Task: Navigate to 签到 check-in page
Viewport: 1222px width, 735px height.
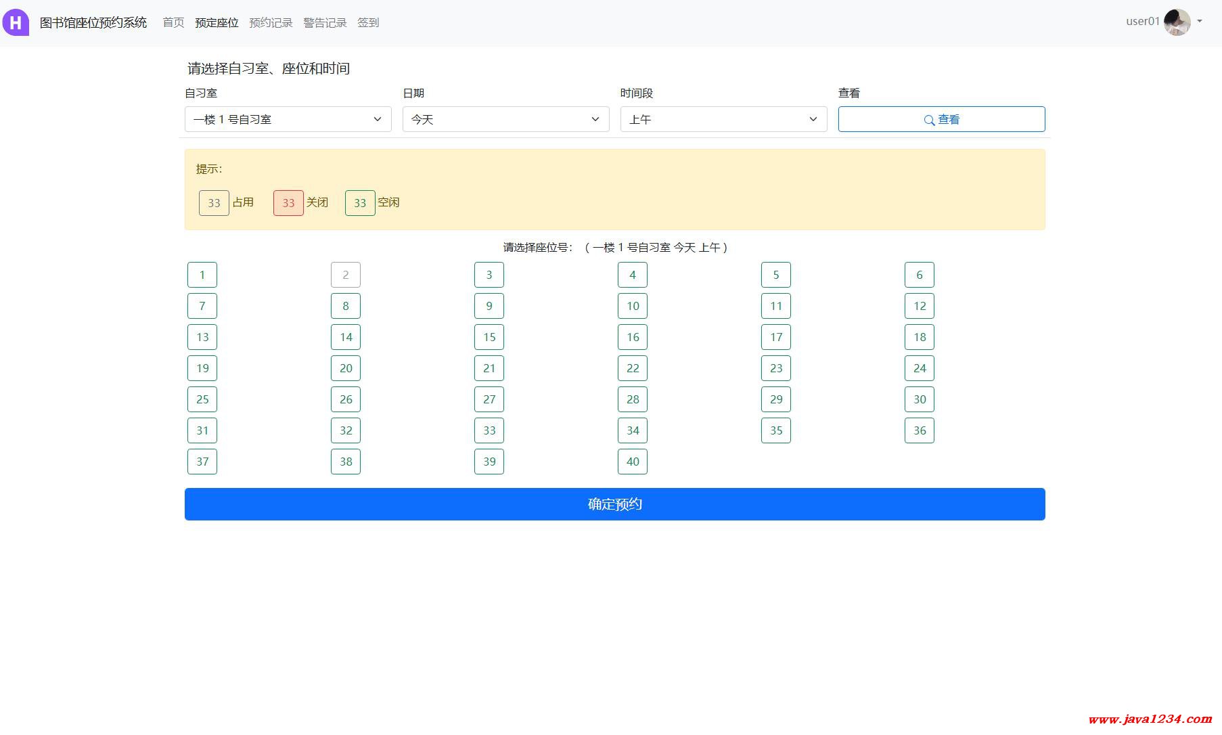Action: pos(368,22)
